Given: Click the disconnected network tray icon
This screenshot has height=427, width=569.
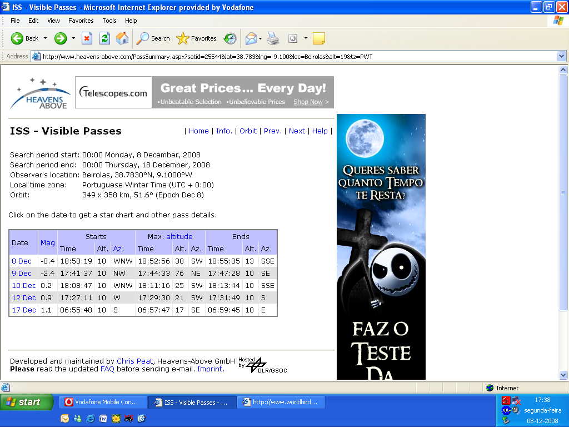Looking at the screenshot, I should pyautogui.click(x=516, y=400).
